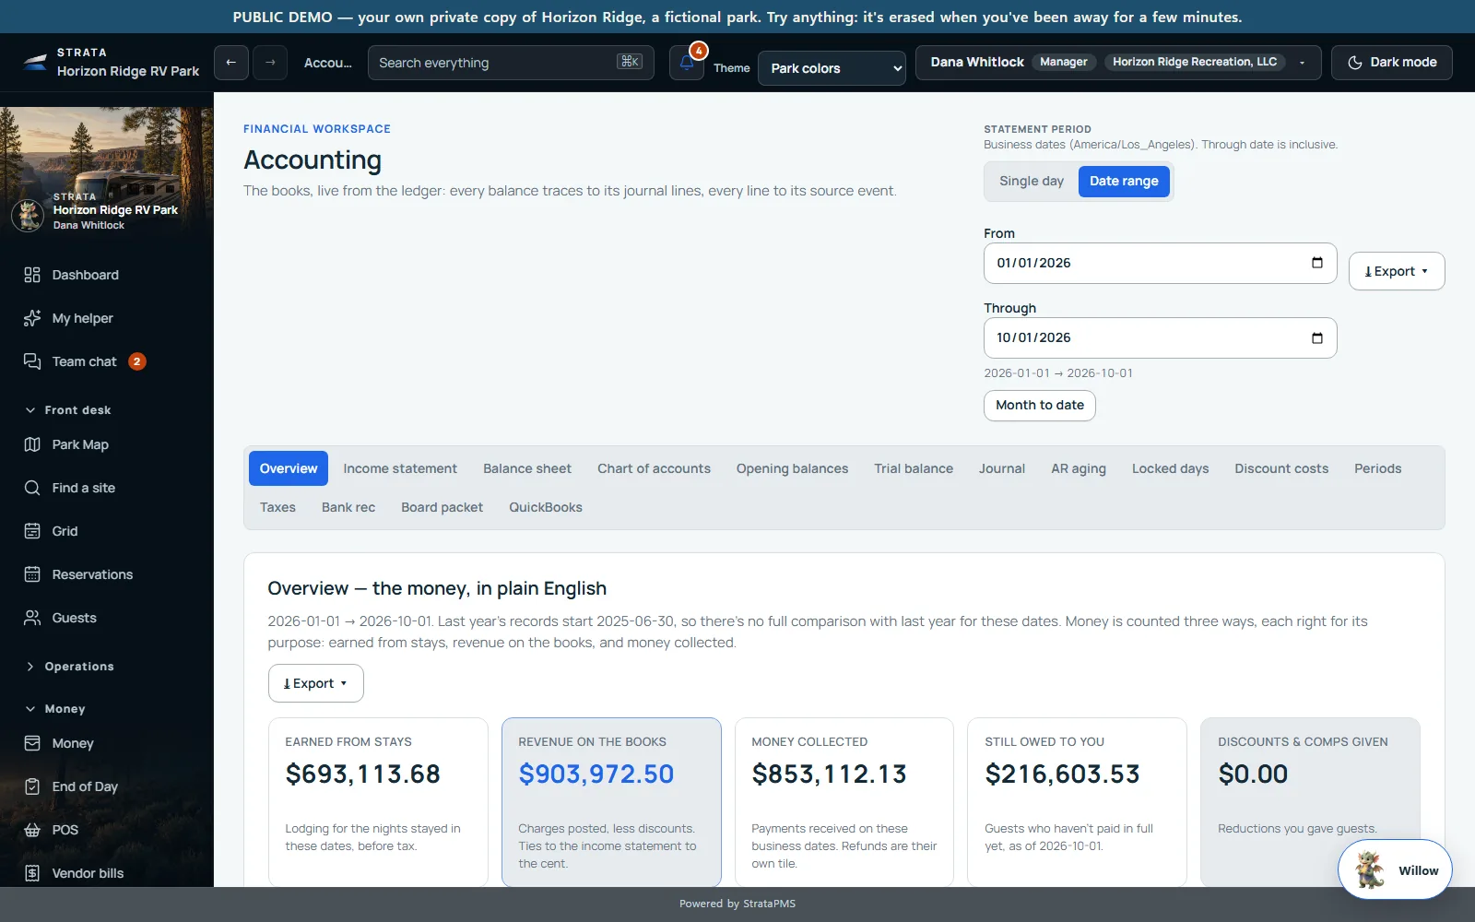Click the Month to date button

(1040, 406)
